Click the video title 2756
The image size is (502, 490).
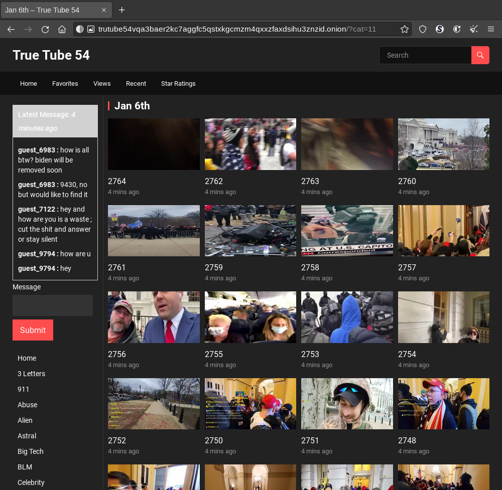pyautogui.click(x=117, y=354)
